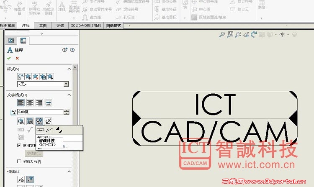This screenshot has width=314, height=187.
Task: Select the first symbol in flyout
Action: coord(41,130)
